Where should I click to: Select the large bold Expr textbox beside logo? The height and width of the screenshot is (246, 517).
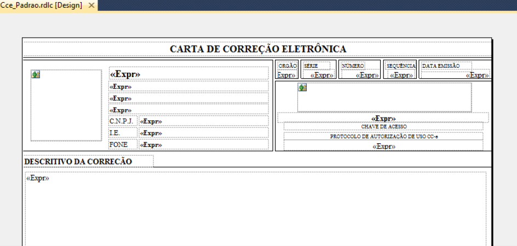tap(188, 73)
